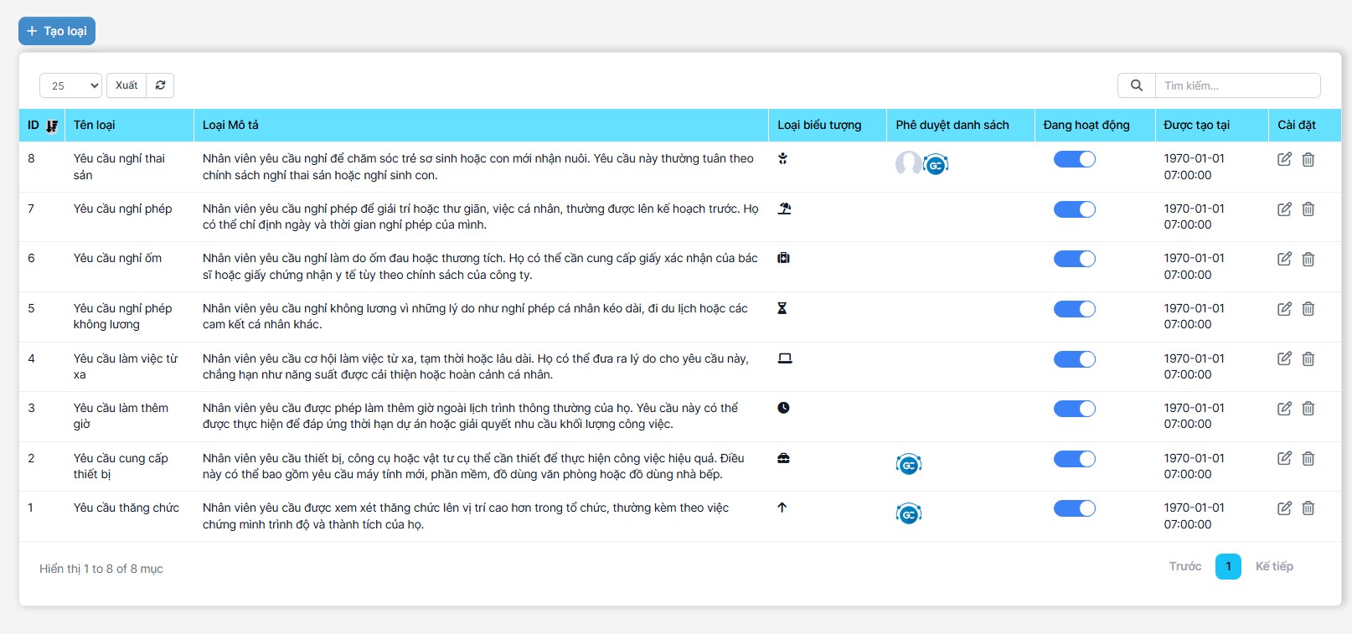Click edit icon for 'Yêu cầu thăng chức'
This screenshot has width=1352, height=634.
1284,508
